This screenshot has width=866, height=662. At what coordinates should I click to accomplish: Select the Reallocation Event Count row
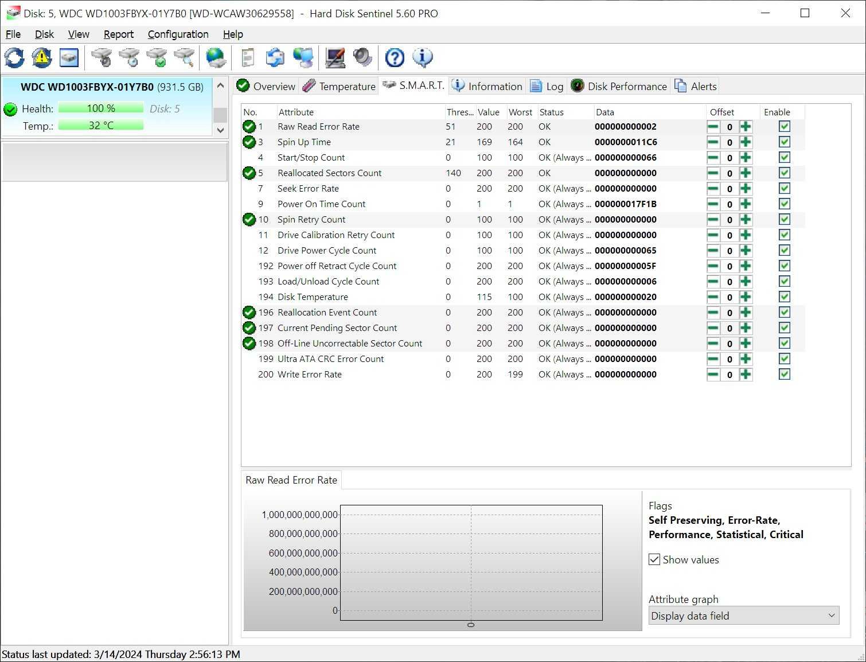(x=523, y=313)
